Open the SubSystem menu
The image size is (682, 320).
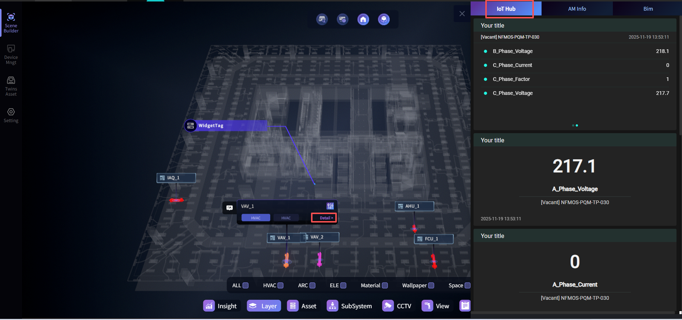pyautogui.click(x=350, y=306)
